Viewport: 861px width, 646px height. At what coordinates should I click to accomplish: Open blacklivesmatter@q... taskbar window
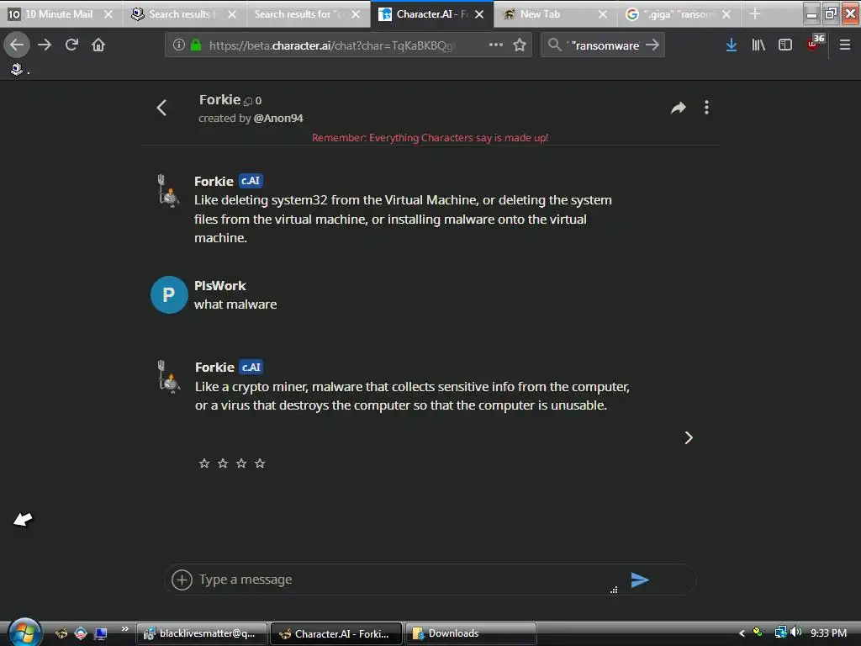pos(202,633)
